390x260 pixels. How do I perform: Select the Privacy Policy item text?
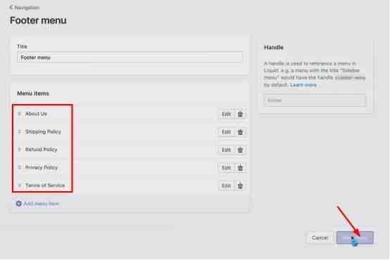[42, 168]
